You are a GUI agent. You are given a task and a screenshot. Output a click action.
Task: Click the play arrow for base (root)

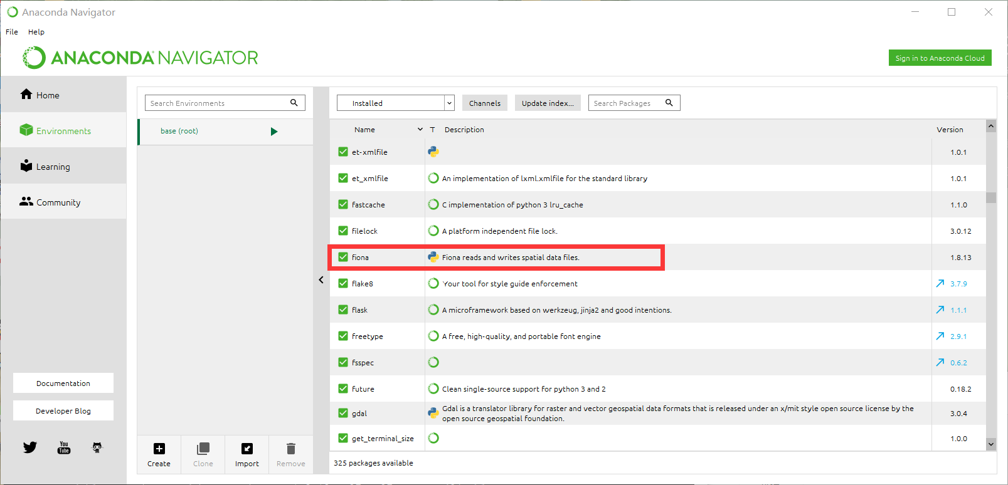[x=274, y=132]
